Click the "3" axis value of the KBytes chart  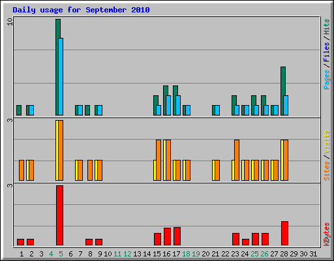pos(10,185)
